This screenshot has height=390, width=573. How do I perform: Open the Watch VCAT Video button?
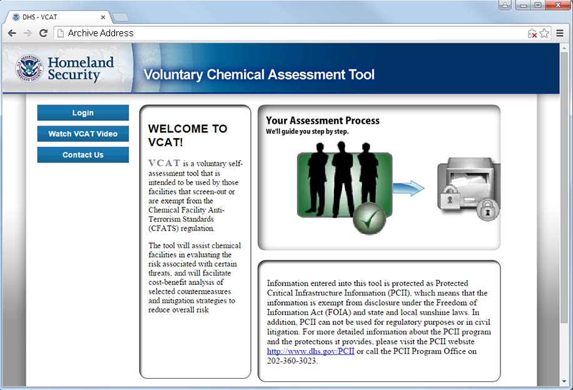pyautogui.click(x=83, y=134)
